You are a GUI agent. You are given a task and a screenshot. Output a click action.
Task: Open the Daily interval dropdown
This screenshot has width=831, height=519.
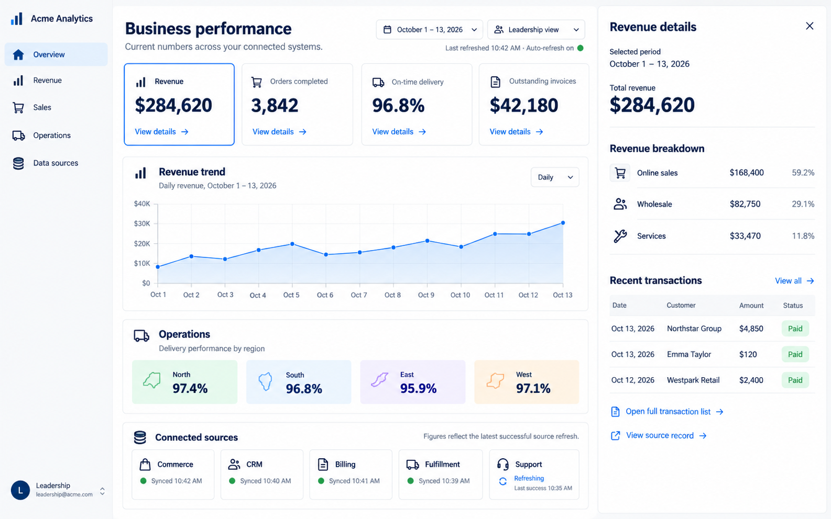[555, 177]
